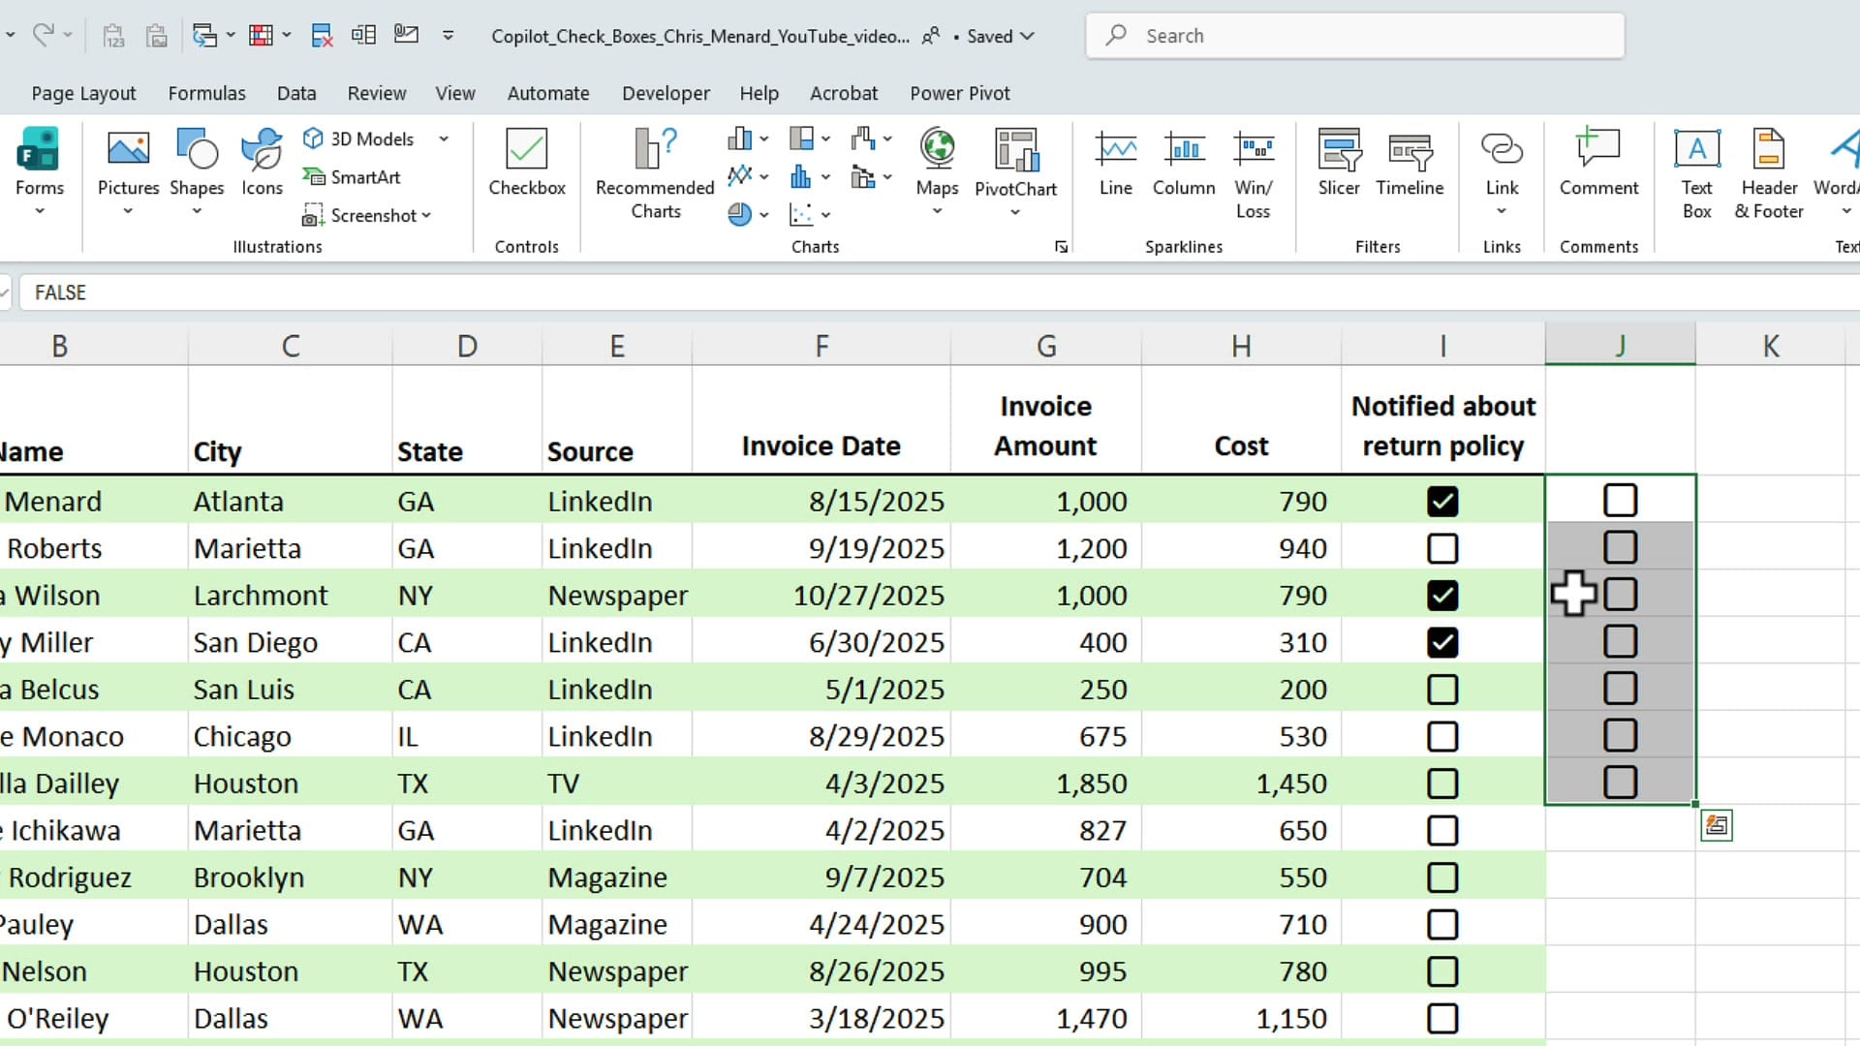Check the return policy box for Roberts
Image resolution: width=1860 pixels, height=1046 pixels.
click(x=1442, y=548)
